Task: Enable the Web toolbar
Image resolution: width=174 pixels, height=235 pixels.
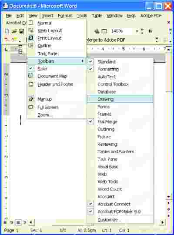Action: (x=120, y=174)
